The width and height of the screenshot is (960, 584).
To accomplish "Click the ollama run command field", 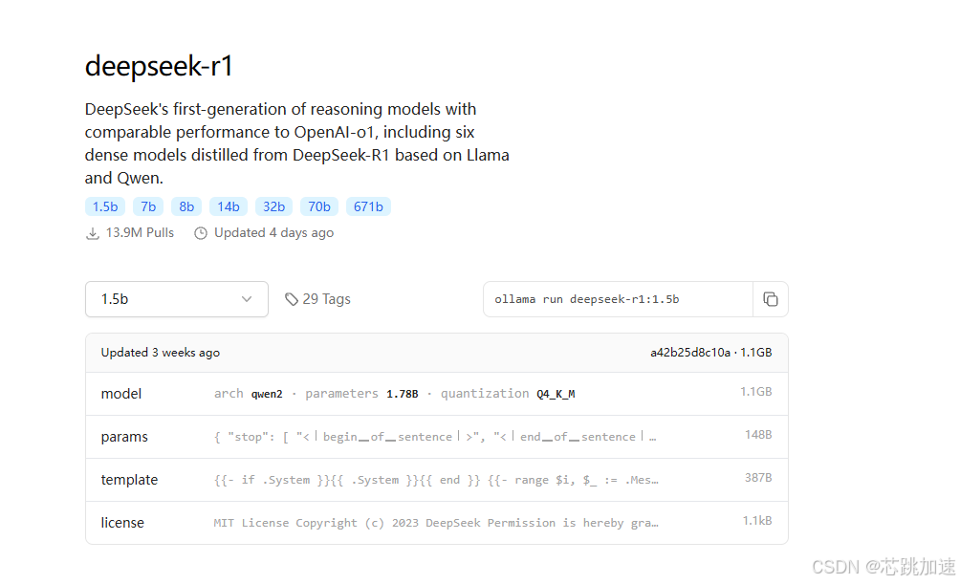I will (618, 299).
